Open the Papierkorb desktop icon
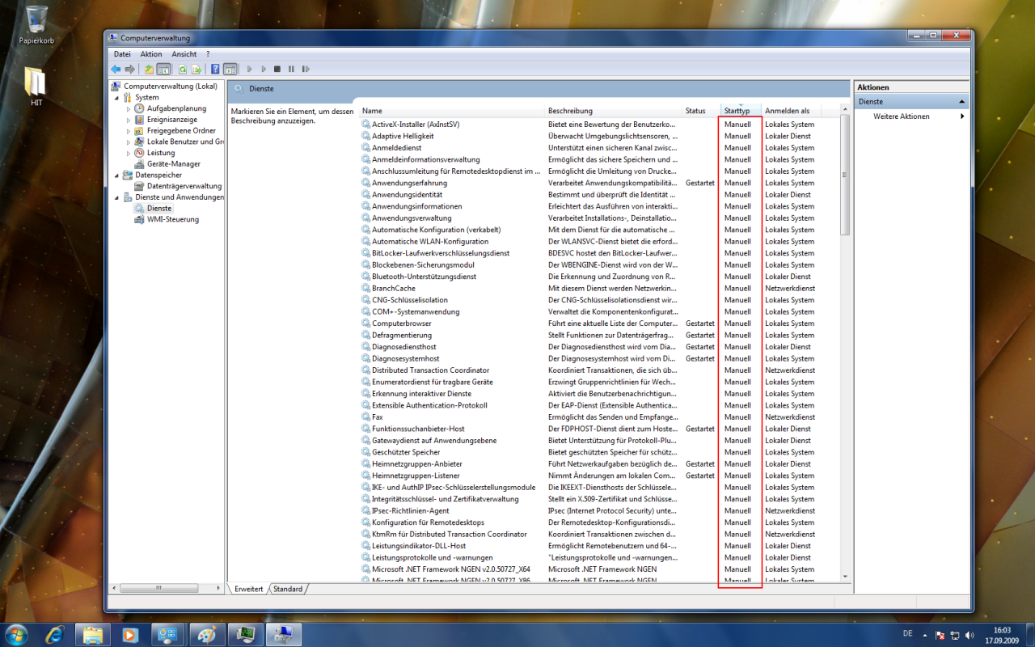Viewport: 1035px width, 647px height. tap(36, 24)
